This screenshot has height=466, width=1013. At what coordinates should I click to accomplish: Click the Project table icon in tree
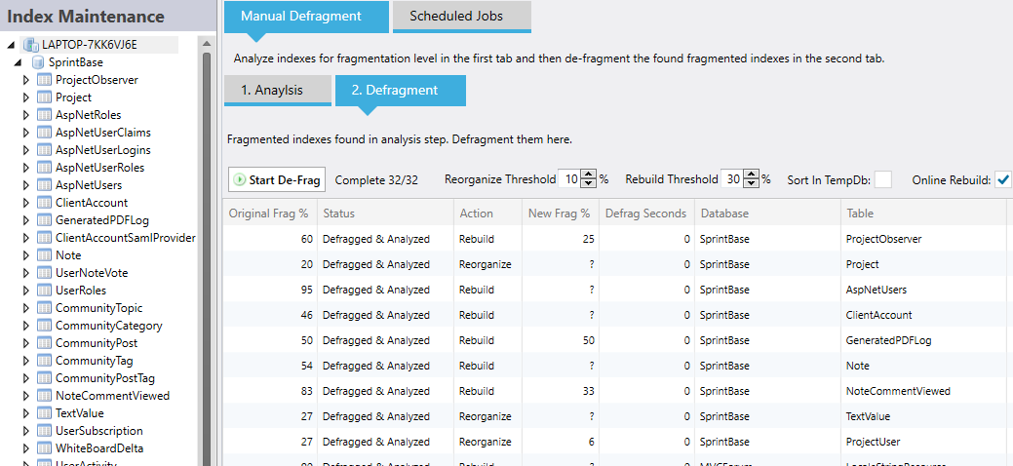click(44, 97)
